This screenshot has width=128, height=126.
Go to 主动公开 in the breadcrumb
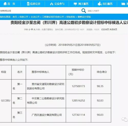pyautogui.click(x=35, y=17)
